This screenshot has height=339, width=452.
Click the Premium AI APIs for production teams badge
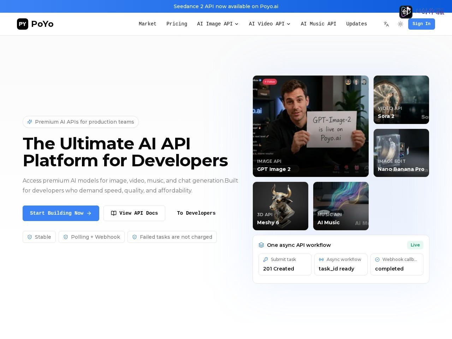coord(81,122)
